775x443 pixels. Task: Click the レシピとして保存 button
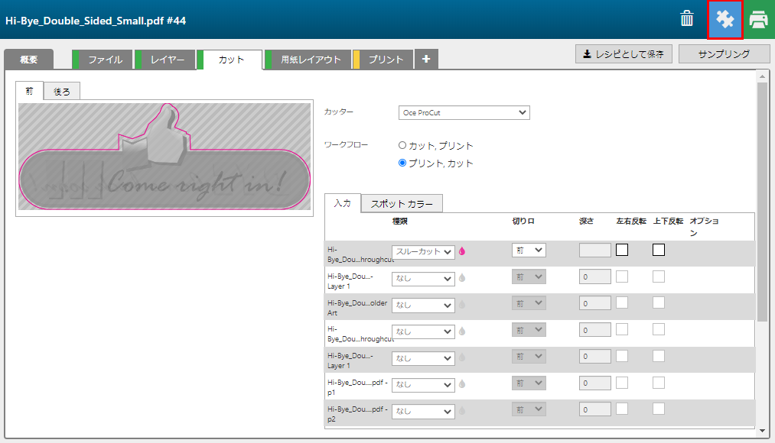[624, 54]
